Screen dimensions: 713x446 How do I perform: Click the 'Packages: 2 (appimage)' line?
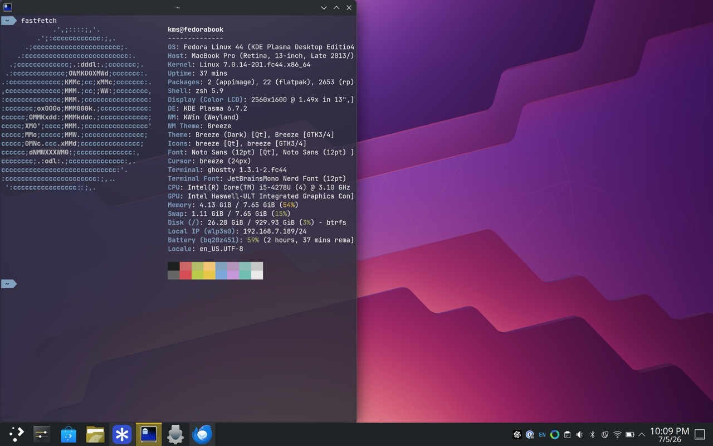click(x=261, y=82)
